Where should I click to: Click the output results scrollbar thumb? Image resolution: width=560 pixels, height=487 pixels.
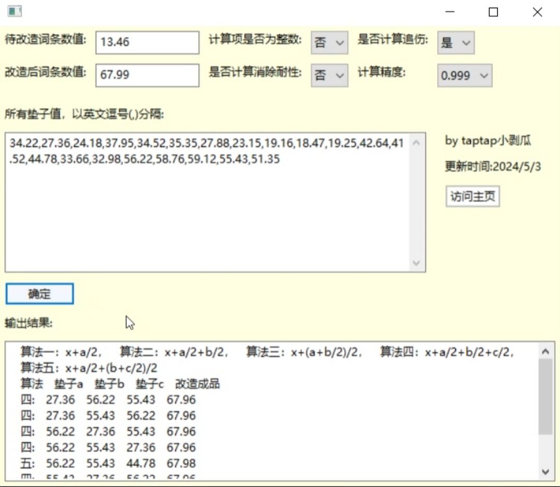[545, 397]
